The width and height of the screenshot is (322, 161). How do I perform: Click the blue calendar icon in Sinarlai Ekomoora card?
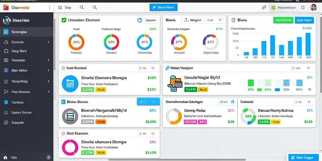70,83
